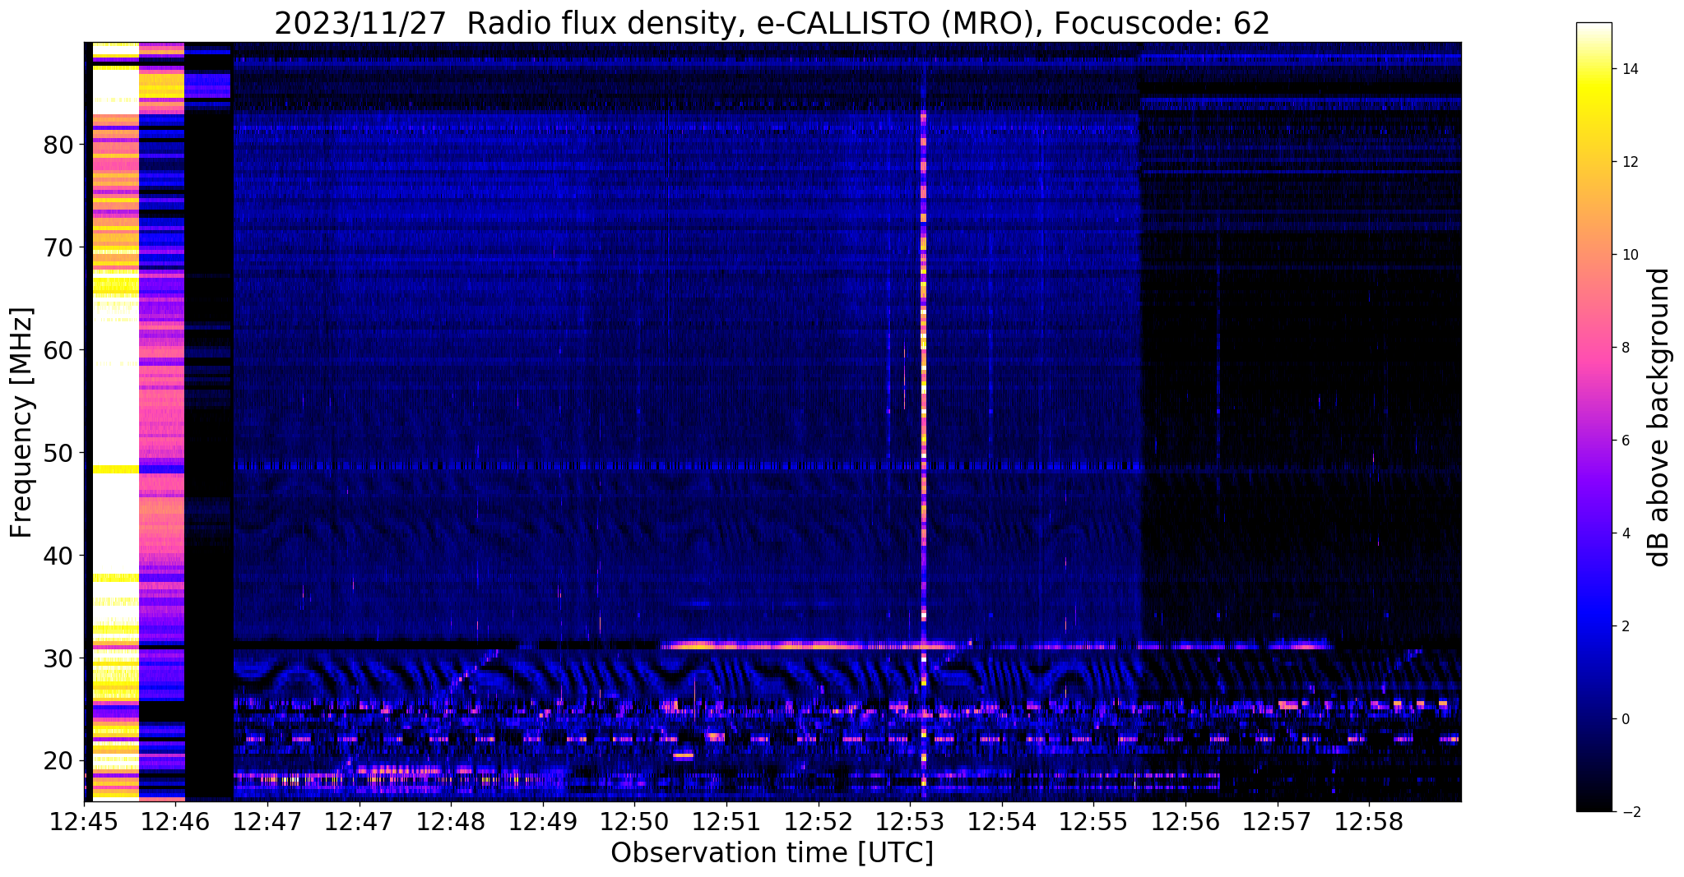Image resolution: width=1684 pixels, height=877 pixels.
Task: Click colorbar tick value 6
Action: 1626,441
